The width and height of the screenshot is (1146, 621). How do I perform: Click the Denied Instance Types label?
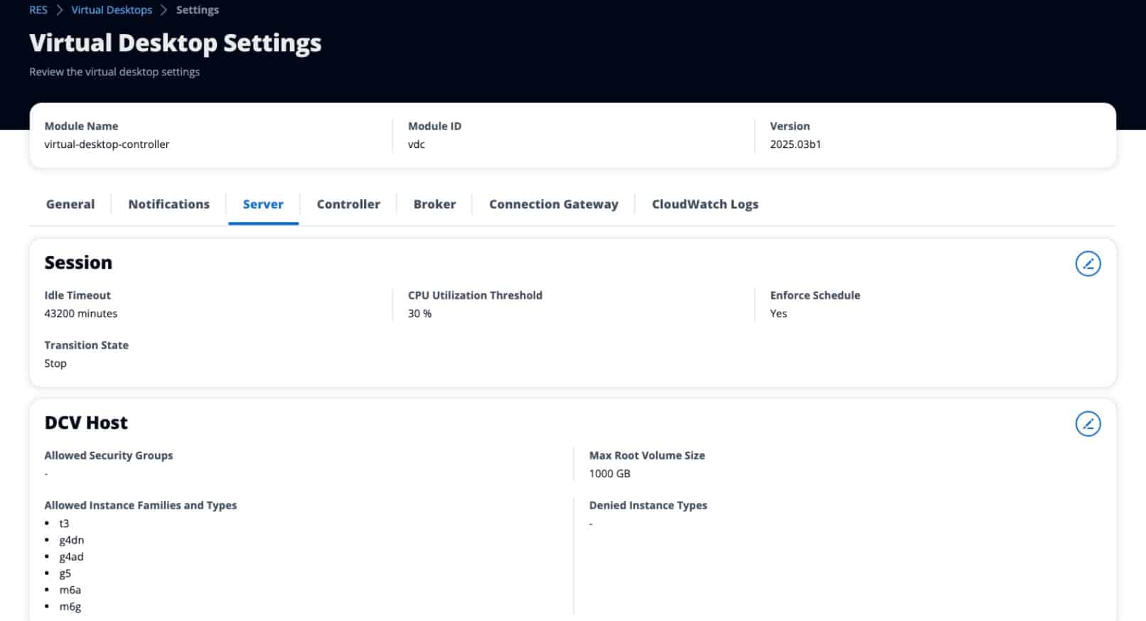tap(648, 506)
